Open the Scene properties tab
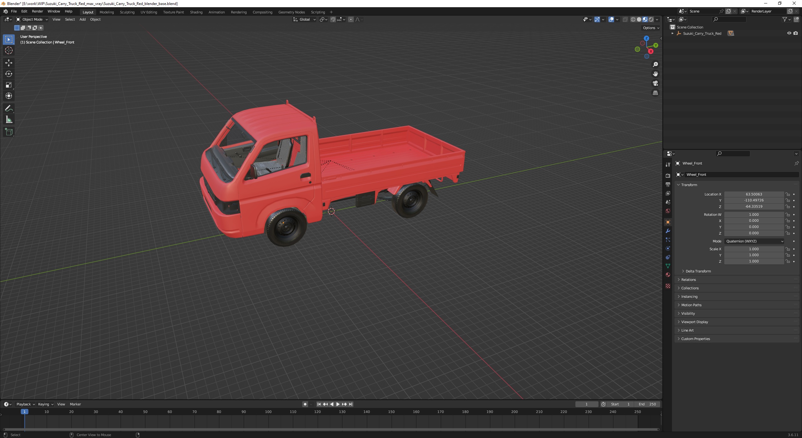The width and height of the screenshot is (802, 438). 668,202
